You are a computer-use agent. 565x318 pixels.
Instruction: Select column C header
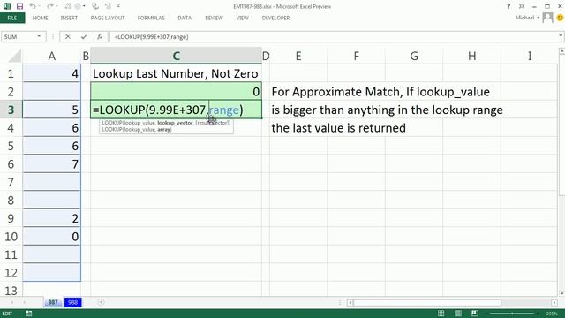[176, 56]
